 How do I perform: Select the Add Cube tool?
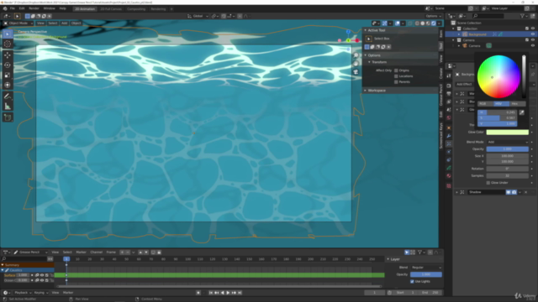click(8, 117)
